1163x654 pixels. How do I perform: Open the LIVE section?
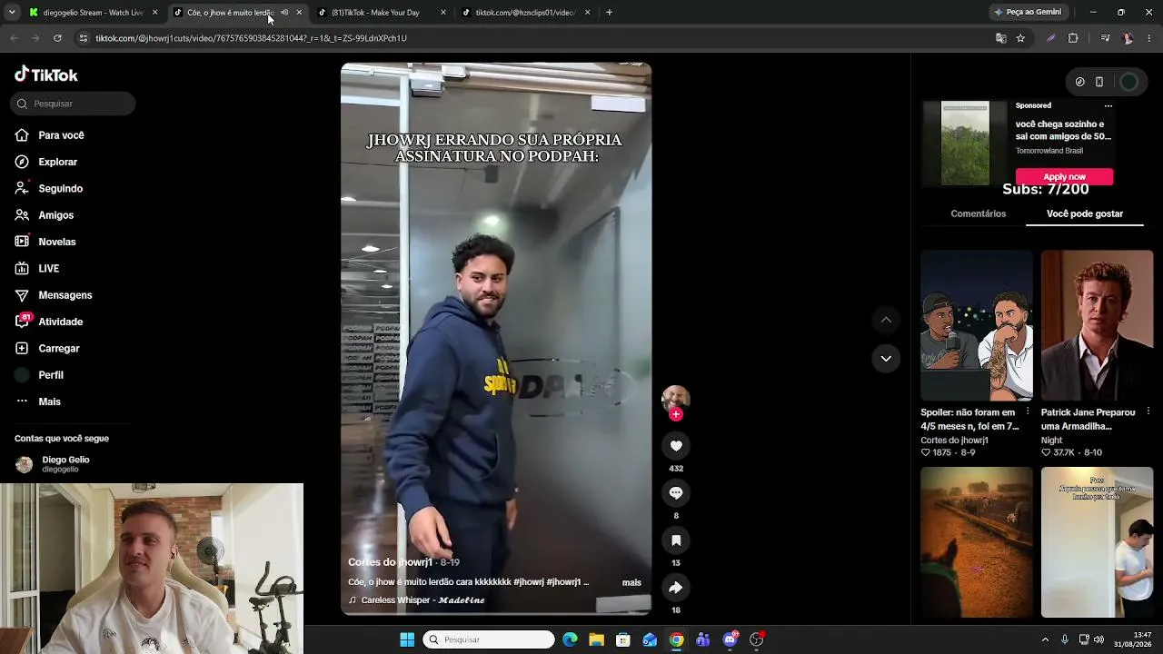pos(48,269)
